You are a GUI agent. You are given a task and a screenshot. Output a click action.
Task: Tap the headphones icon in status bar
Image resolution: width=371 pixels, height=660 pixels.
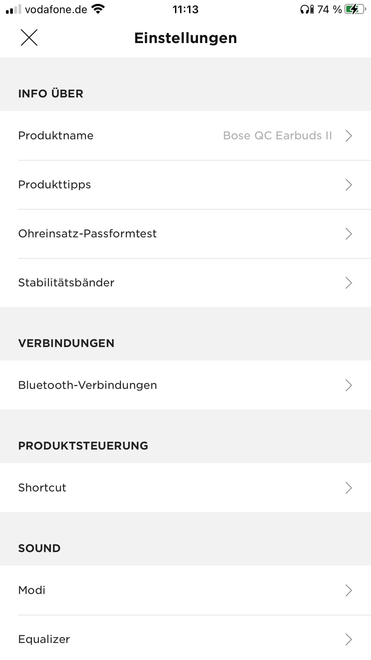coord(304,10)
